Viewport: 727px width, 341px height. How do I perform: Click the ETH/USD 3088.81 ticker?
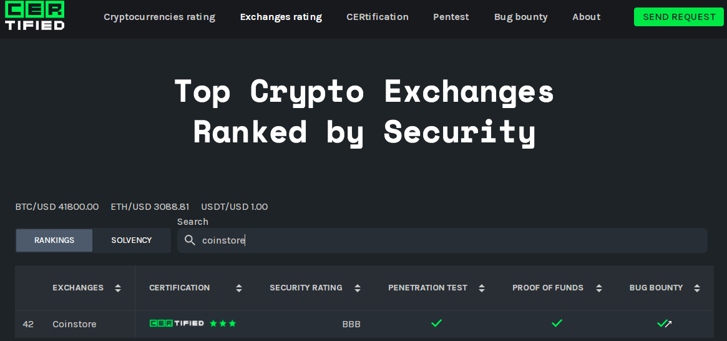tap(150, 207)
